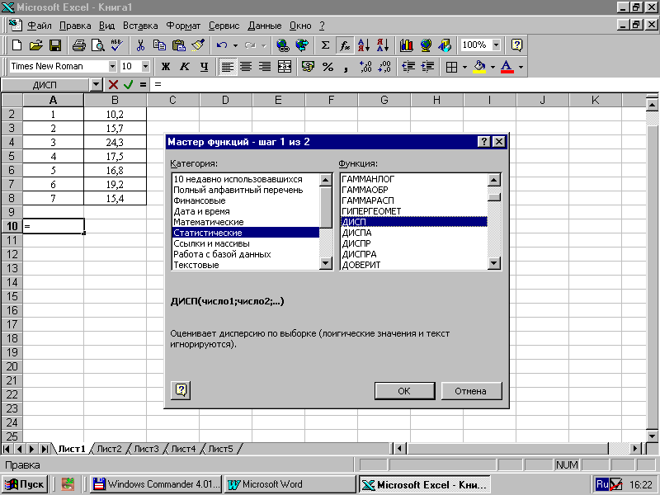Select Финансовые in category list
This screenshot has height=495, width=660.
tap(245, 200)
